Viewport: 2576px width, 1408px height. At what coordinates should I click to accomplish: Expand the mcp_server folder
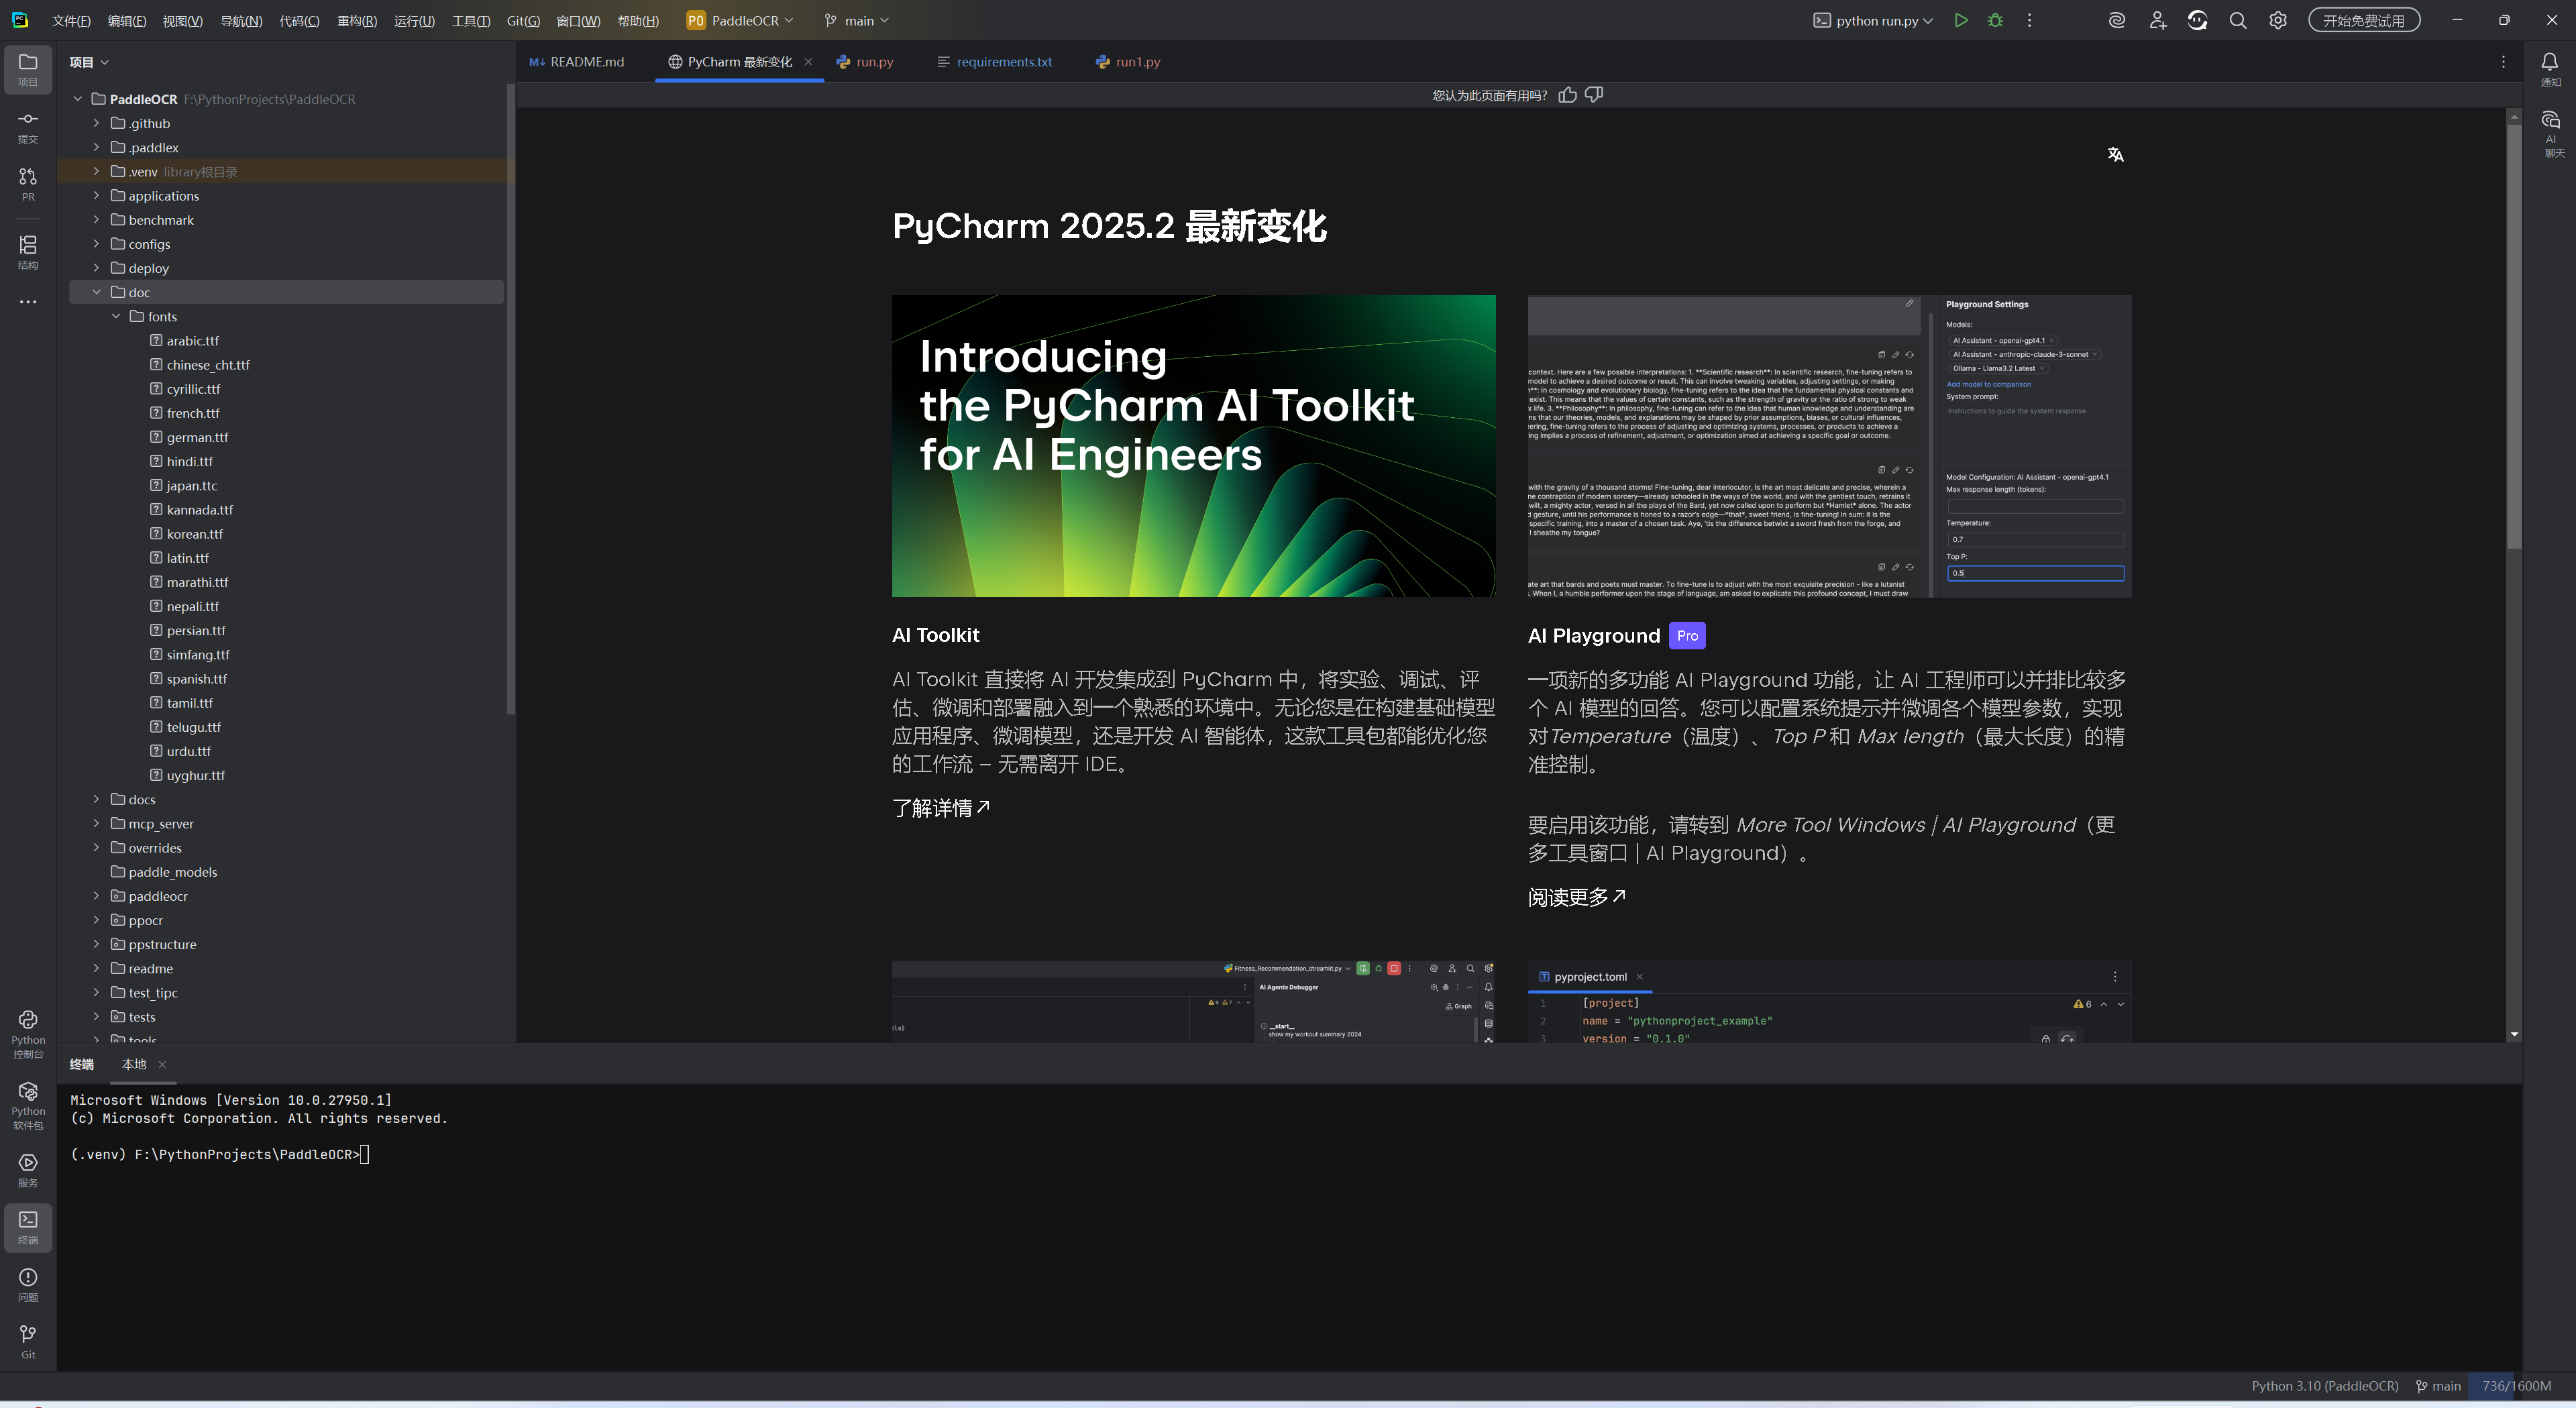tap(97, 823)
